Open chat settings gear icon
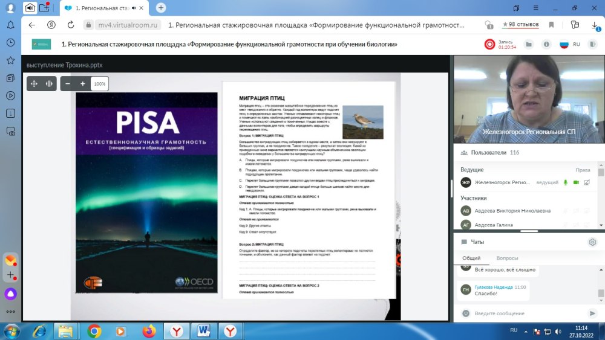Viewport: 605px width, 340px height. (x=592, y=242)
